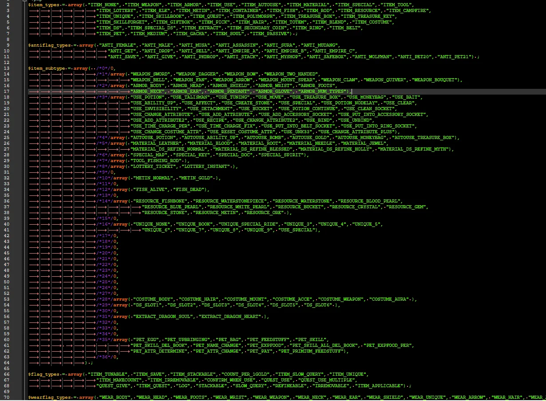Click the "ITEM_SKILLBOOK" string
This screenshot has width=546, height=401.
(x=162, y=16)
